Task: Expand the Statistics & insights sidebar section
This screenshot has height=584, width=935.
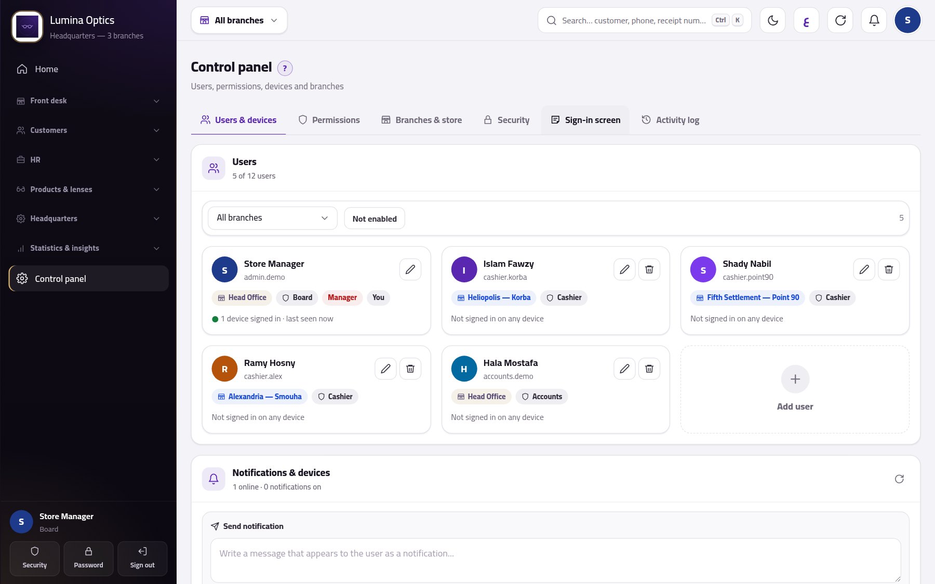Action: coord(88,248)
